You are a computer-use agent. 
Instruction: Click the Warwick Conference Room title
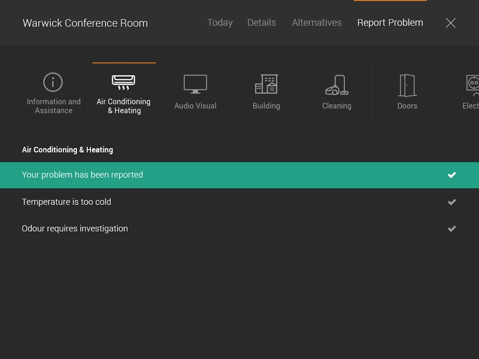(85, 23)
